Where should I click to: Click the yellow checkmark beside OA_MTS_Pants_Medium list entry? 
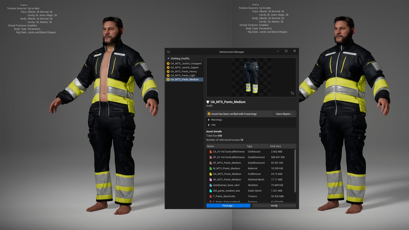(x=168, y=80)
